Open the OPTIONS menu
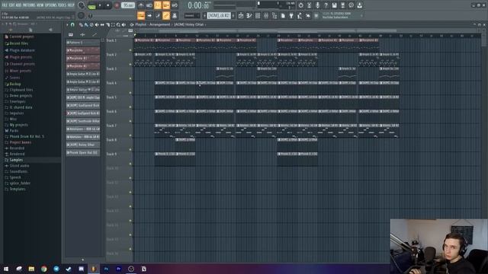Image resolution: width=488 pixels, height=274 pixels. pyautogui.click(x=51, y=5)
